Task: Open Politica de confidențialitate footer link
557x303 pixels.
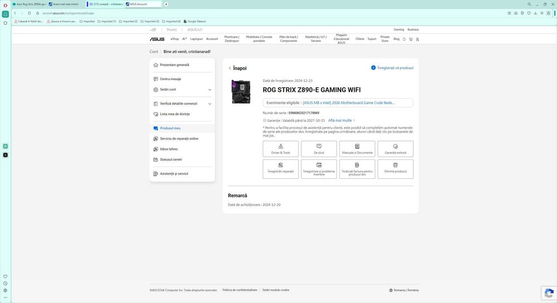Action: [240, 290]
